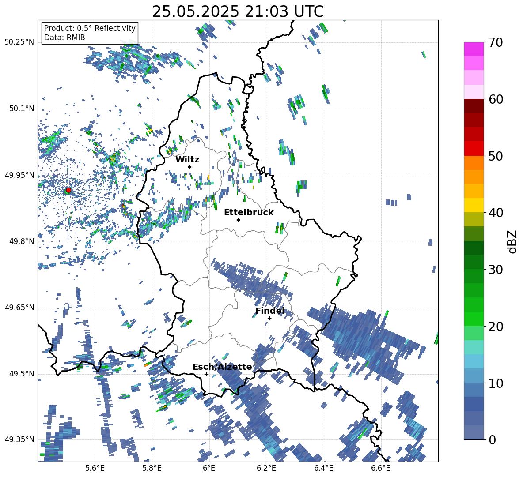
Task: Click the 50.1°N latitude label
Action: tap(21, 109)
